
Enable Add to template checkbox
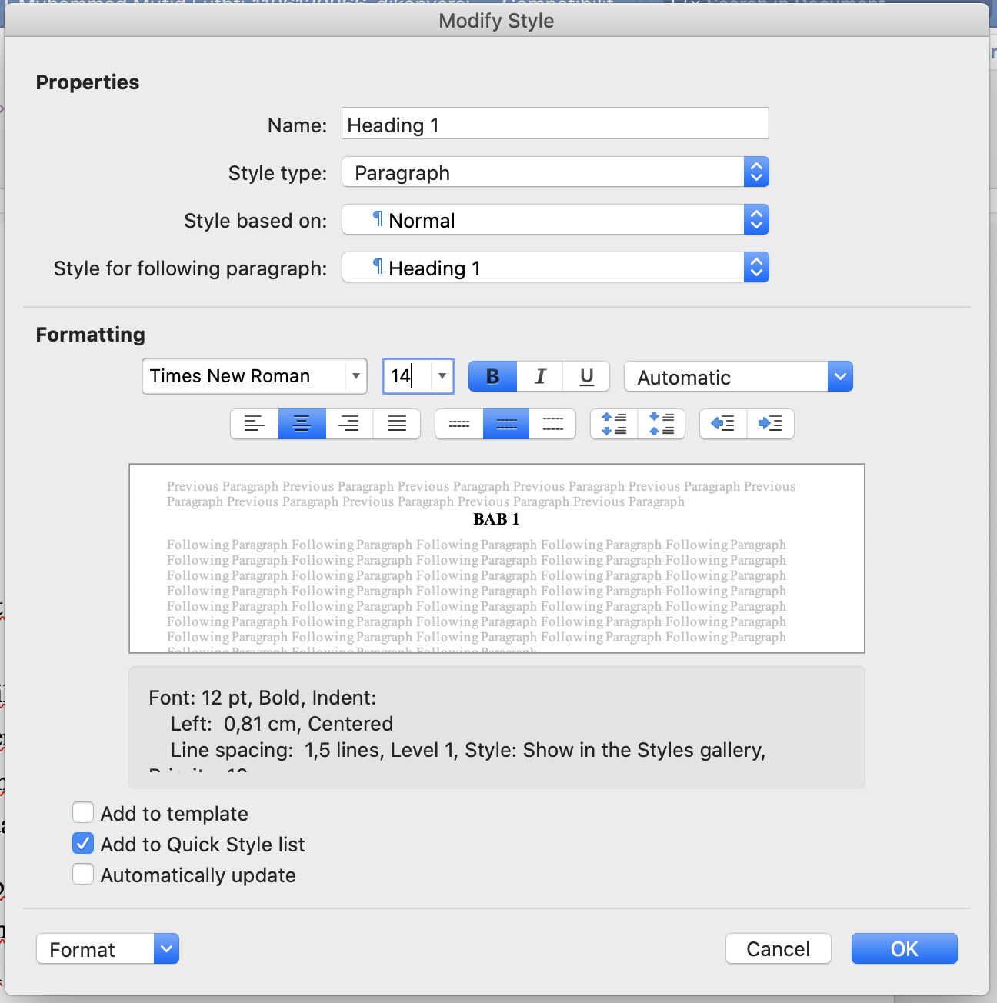(83, 813)
